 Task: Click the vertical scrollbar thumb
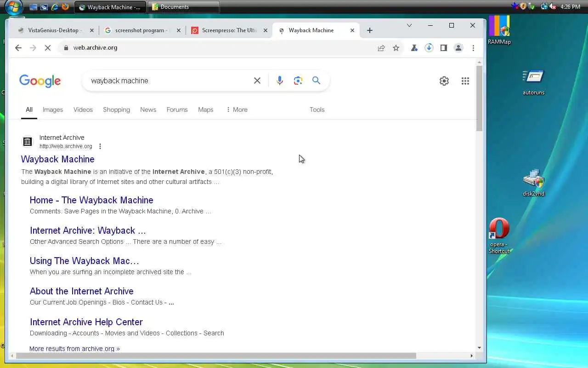479,98
